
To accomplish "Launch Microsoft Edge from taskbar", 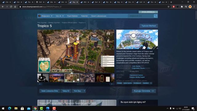I will click(10, 108).
